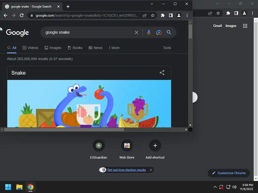Bookmark star in background window
This screenshot has height=193, width=258.
tap(218, 13)
